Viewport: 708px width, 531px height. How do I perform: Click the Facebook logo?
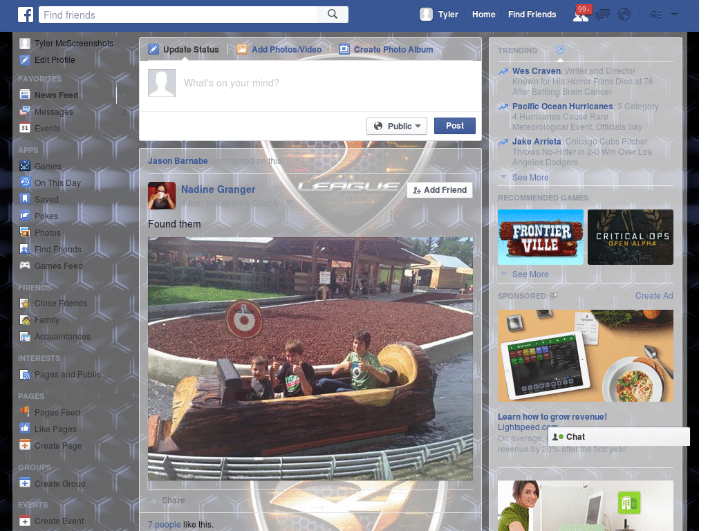click(26, 14)
